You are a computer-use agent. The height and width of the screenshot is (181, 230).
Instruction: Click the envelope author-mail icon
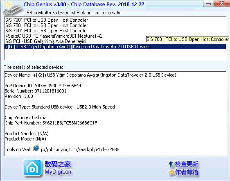click(x=171, y=172)
